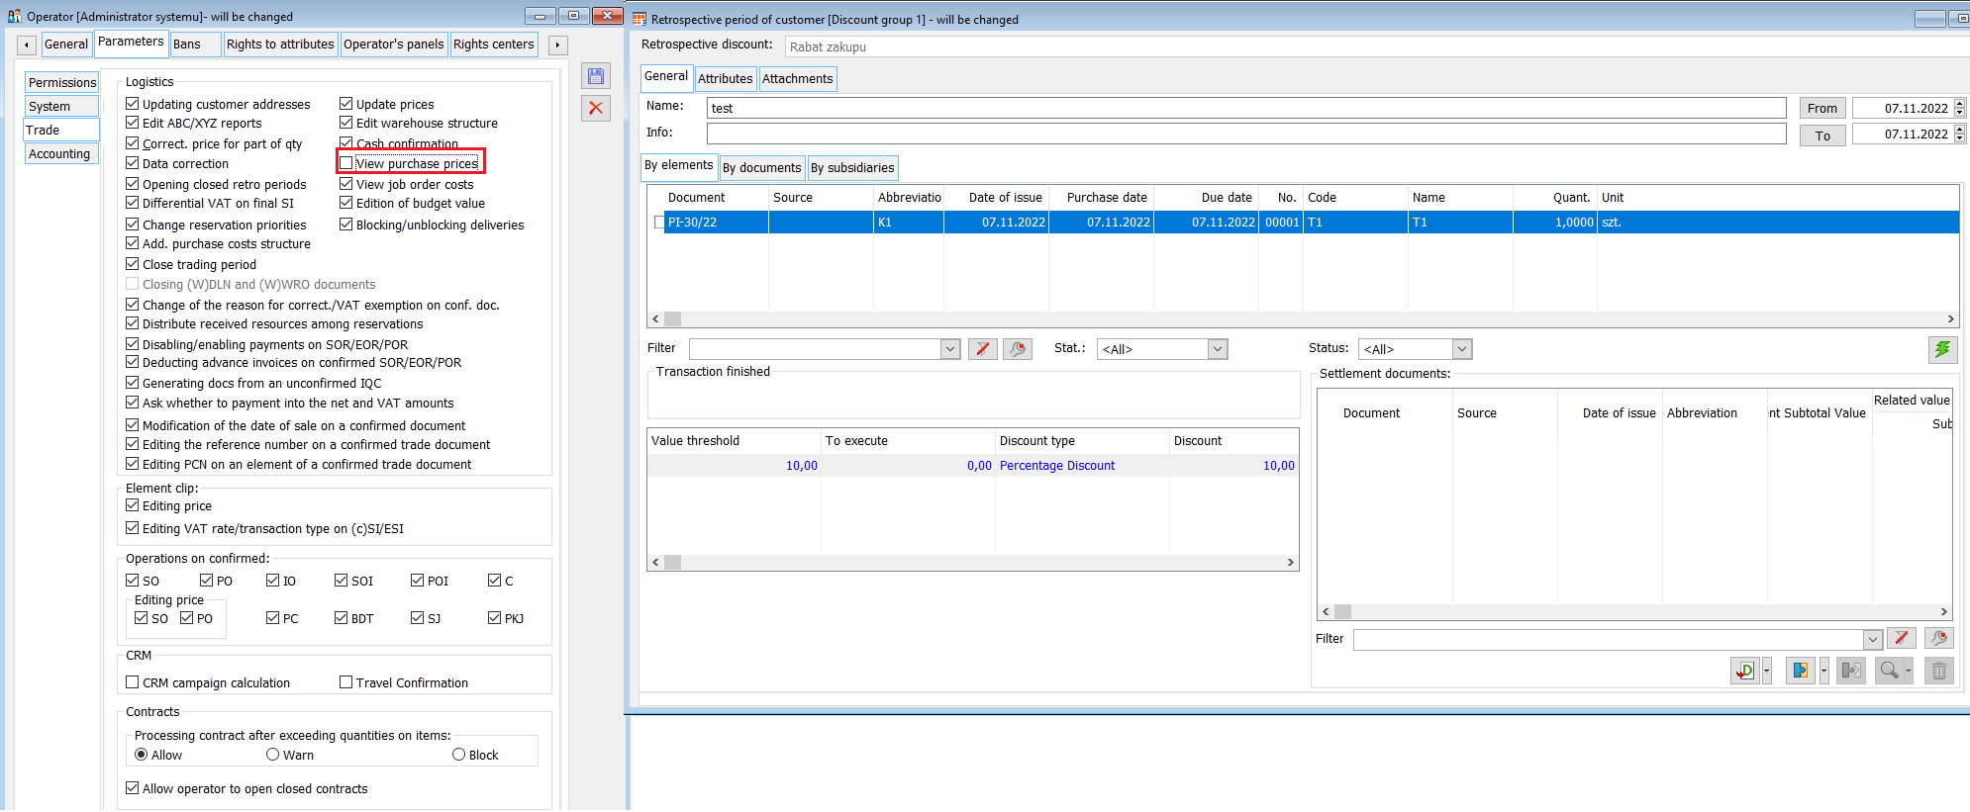
Task: Open the elements Filter combo dropdown
Action: point(950,349)
